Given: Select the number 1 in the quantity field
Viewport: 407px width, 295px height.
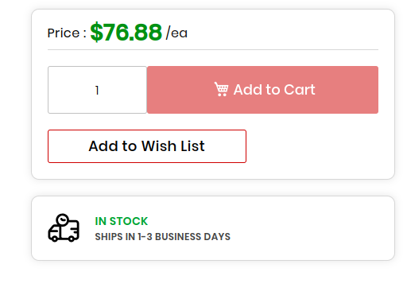Looking at the screenshot, I should [97, 90].
